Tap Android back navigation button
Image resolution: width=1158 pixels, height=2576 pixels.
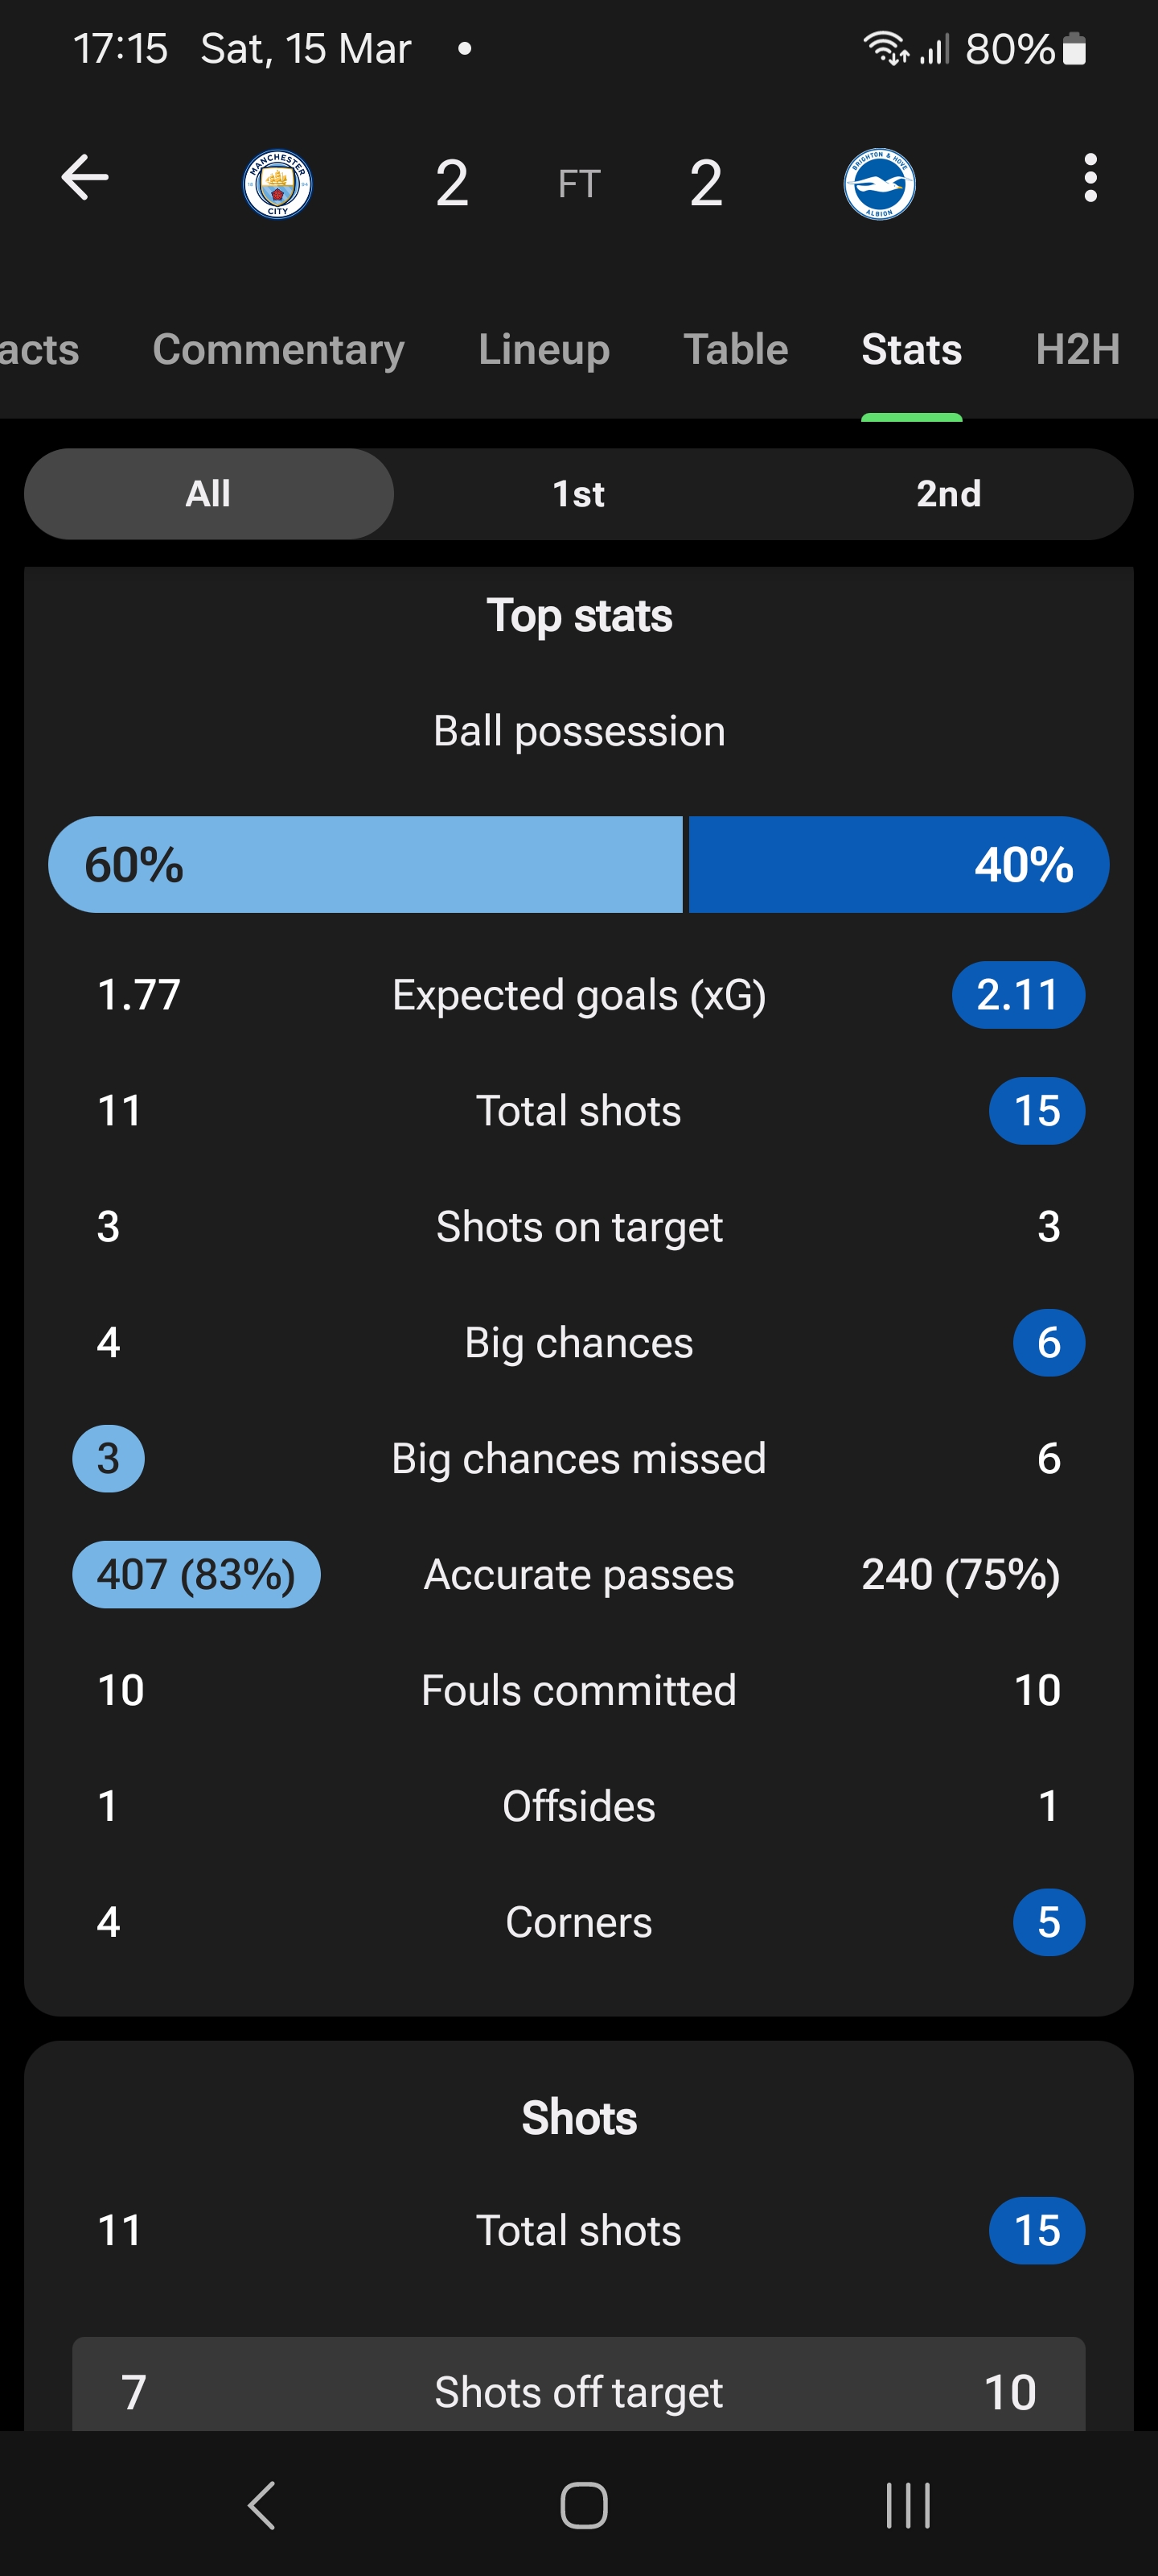261,2505
